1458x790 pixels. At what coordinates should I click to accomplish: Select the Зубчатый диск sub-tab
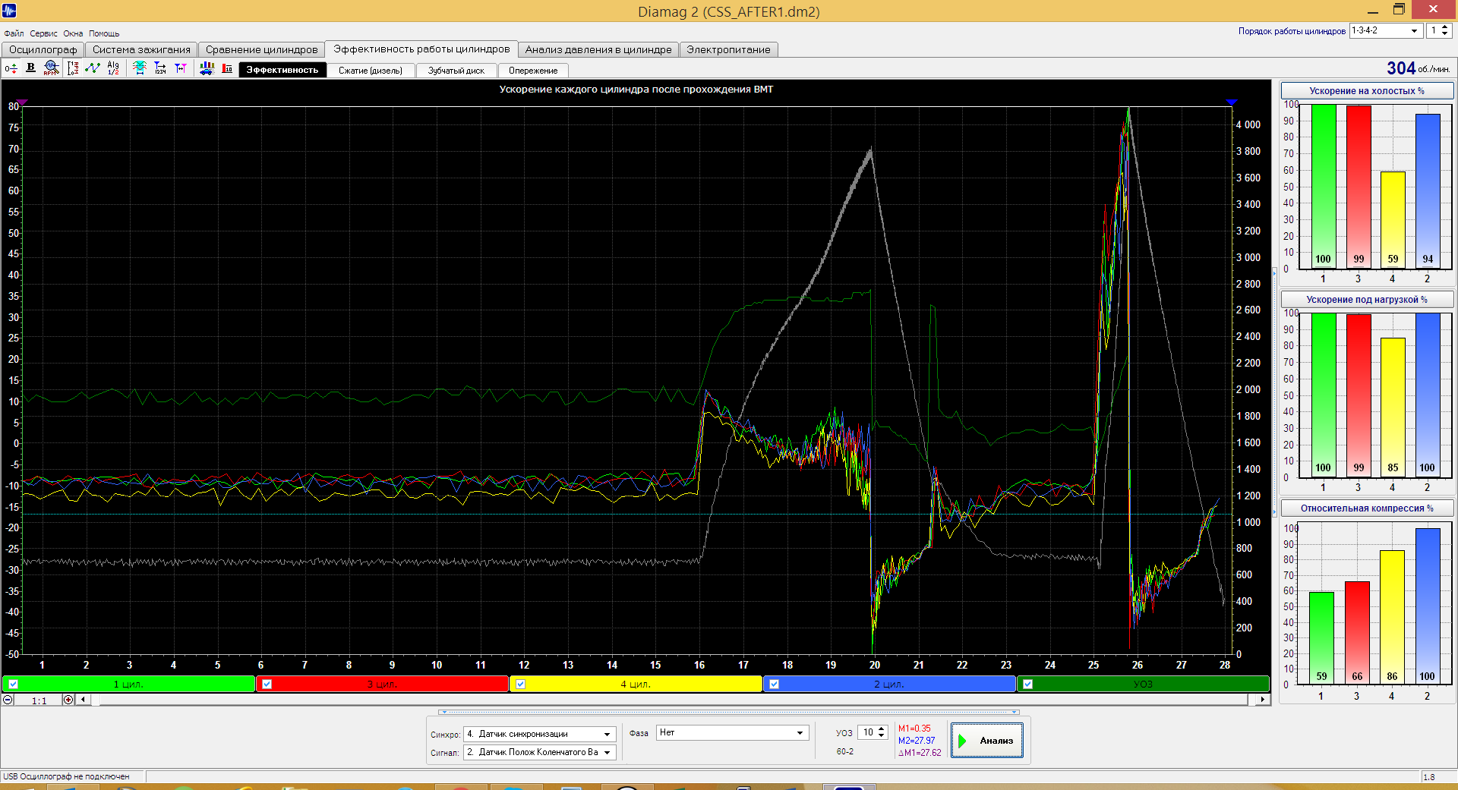(456, 71)
